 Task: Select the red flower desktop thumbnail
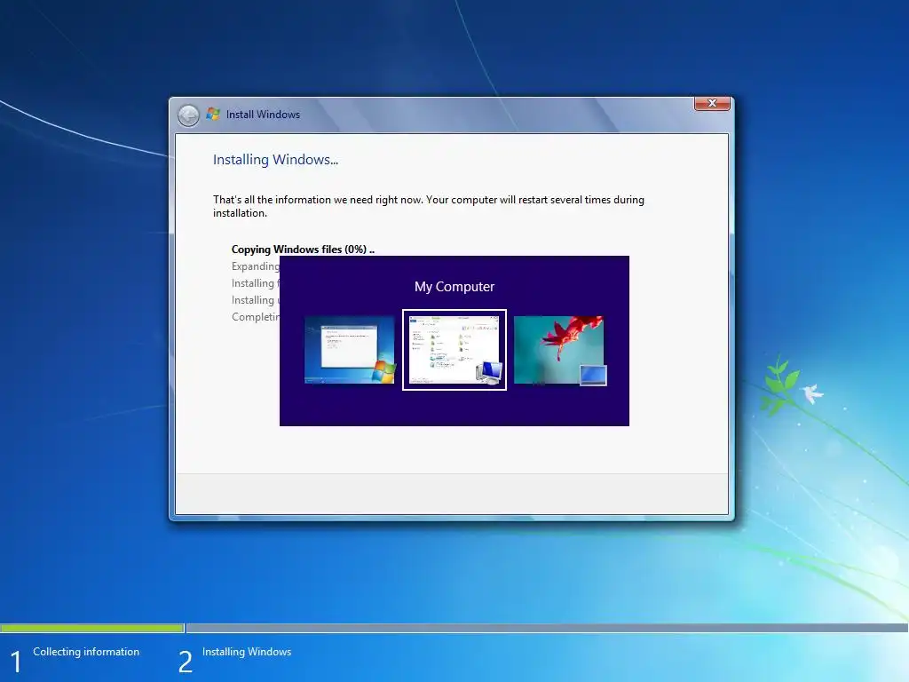559,350
